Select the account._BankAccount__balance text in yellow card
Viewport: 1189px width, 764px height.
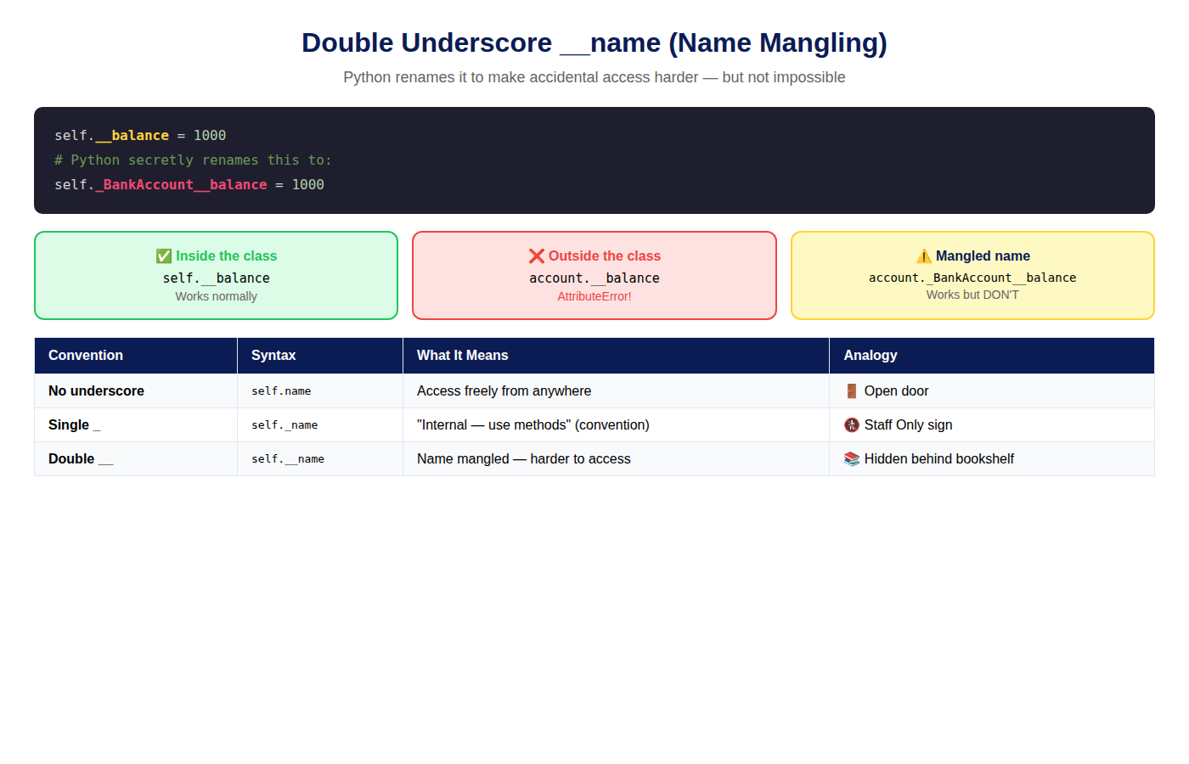(972, 278)
